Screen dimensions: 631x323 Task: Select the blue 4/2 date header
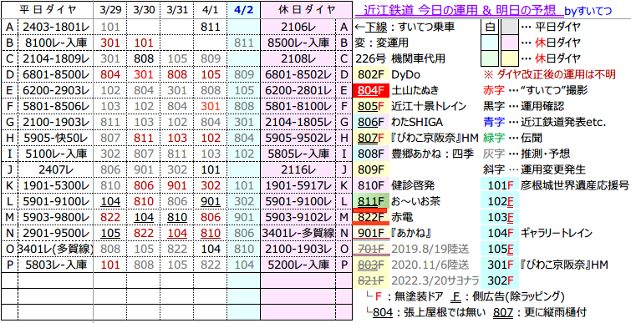click(x=243, y=10)
